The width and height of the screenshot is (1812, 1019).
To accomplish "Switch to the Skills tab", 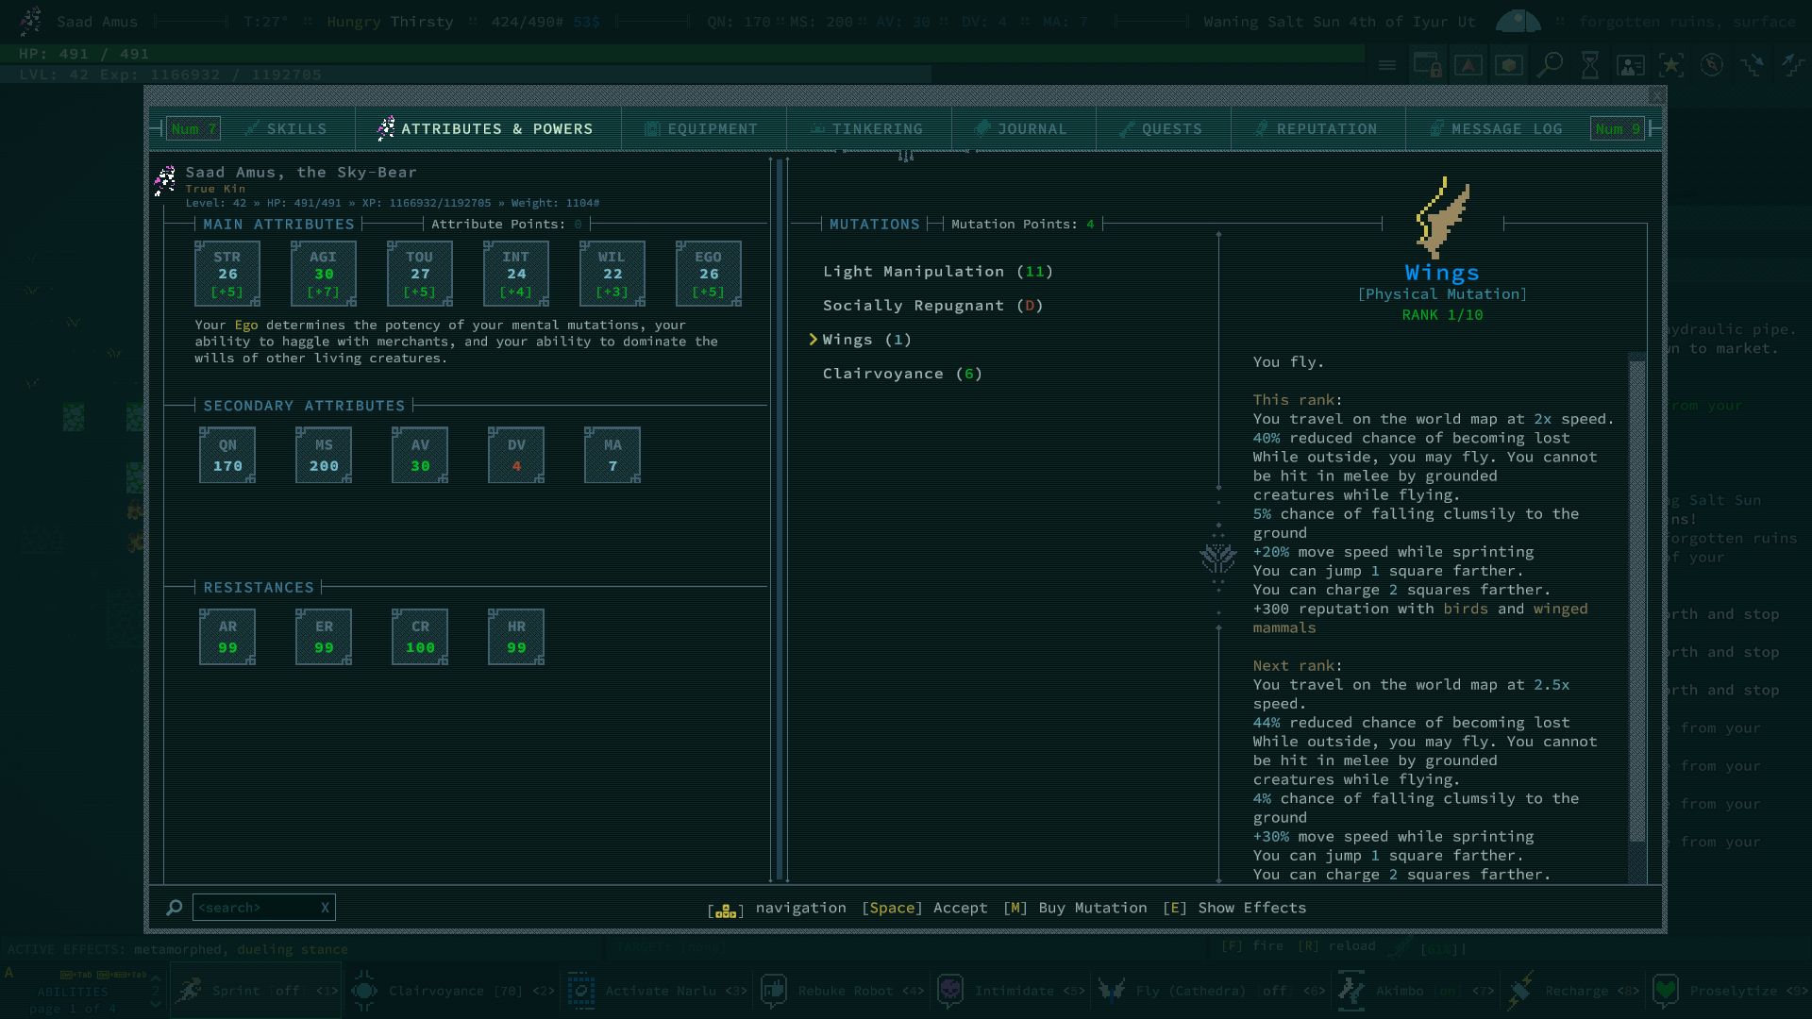I will coord(286,129).
